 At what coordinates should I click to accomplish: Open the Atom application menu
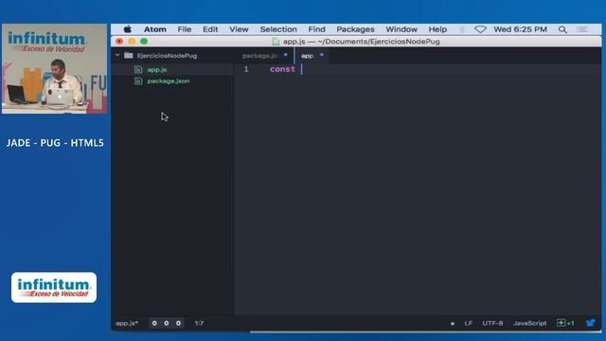pos(155,29)
